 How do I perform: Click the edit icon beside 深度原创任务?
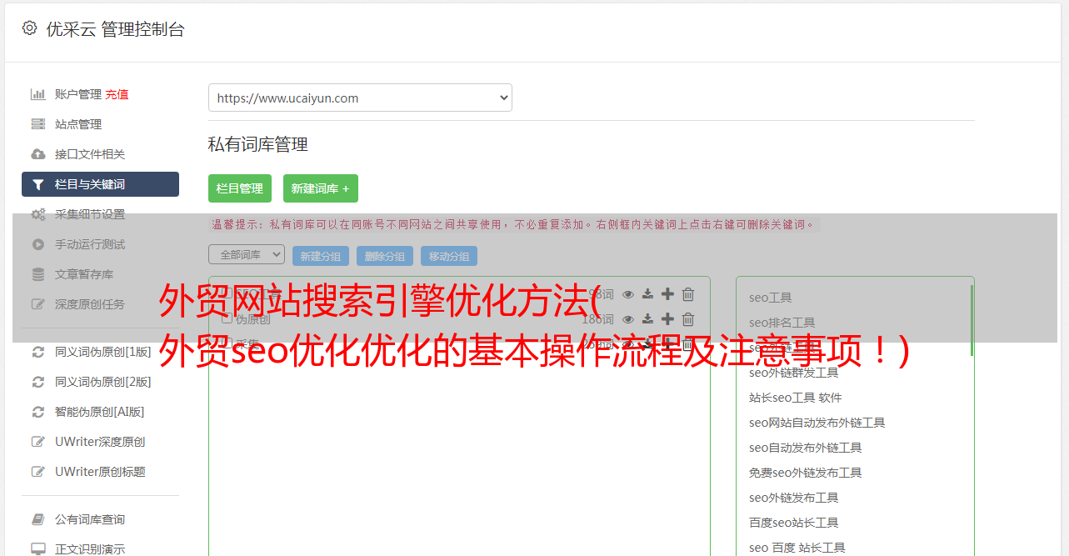click(x=37, y=304)
